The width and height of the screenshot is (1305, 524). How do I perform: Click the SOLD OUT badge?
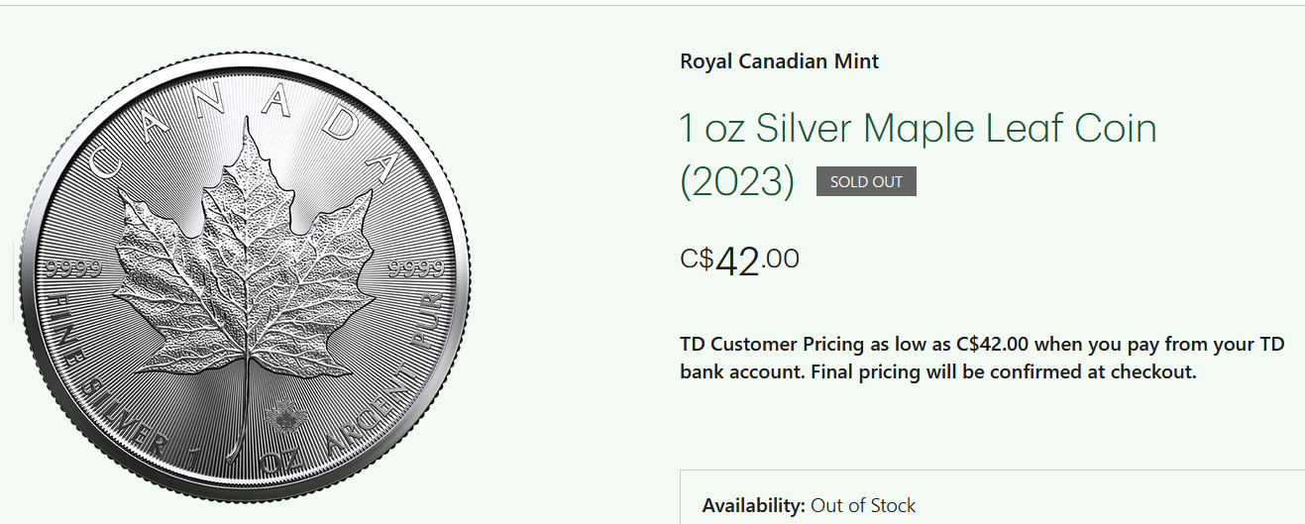click(x=866, y=181)
